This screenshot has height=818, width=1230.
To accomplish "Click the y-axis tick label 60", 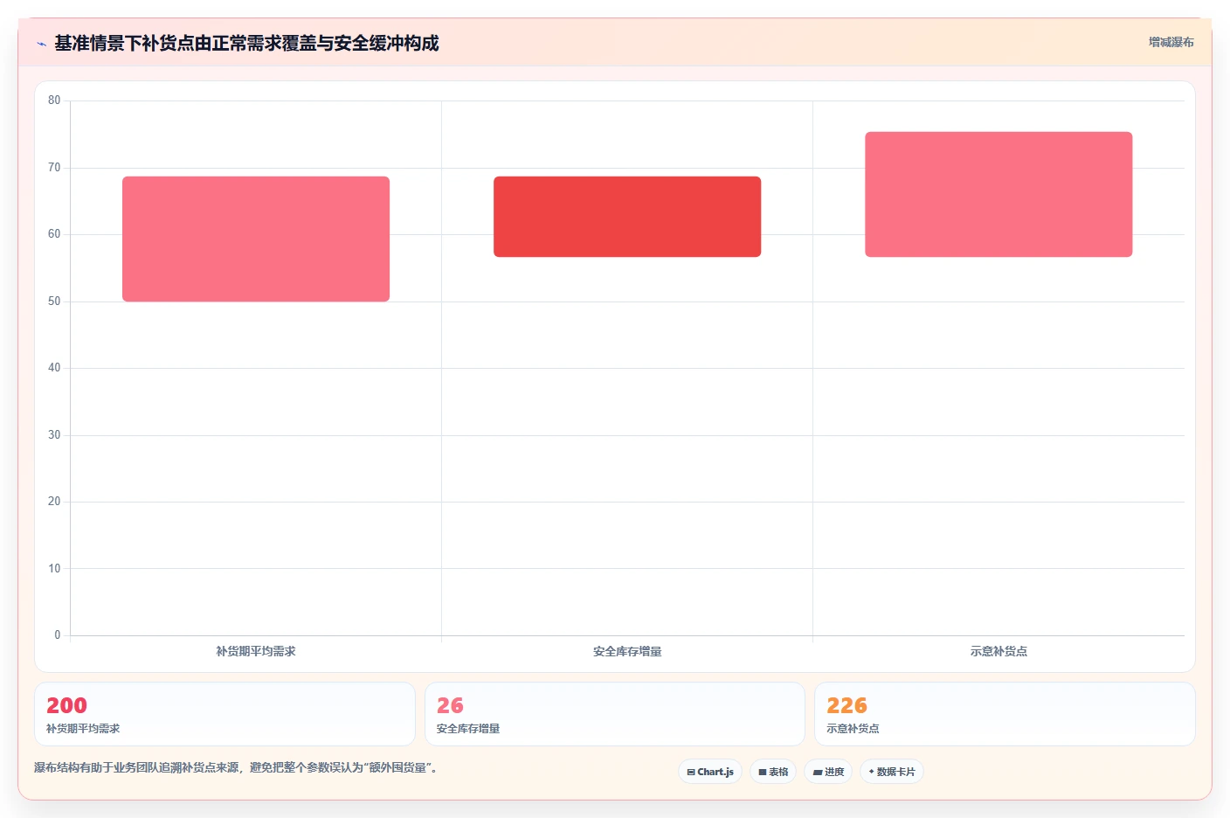I will click(54, 234).
